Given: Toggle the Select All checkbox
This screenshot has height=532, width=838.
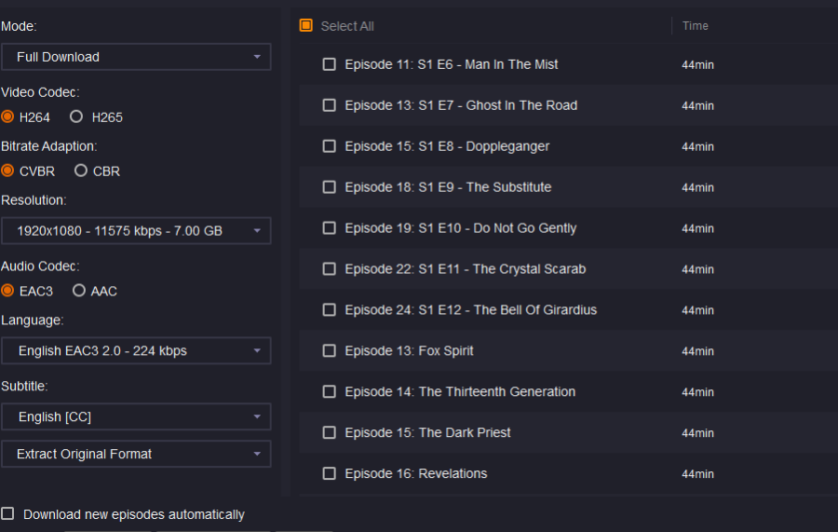Looking at the screenshot, I should [306, 26].
